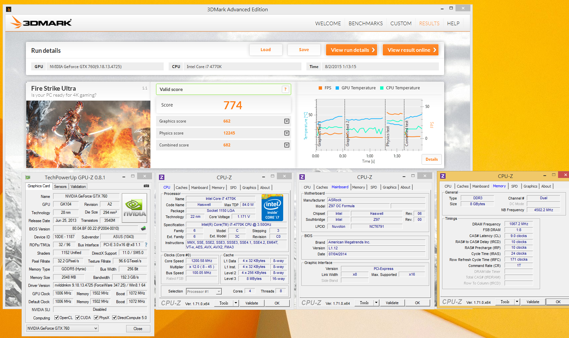
Task: Click the NVIDIA logo in GPU-Z
Action: click(x=134, y=208)
